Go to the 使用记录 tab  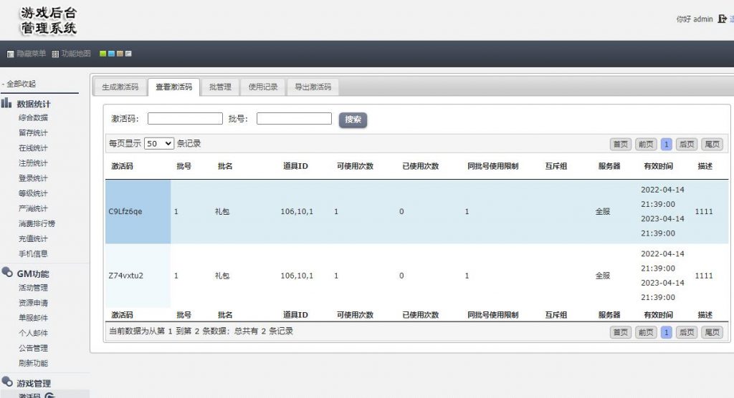[262, 87]
